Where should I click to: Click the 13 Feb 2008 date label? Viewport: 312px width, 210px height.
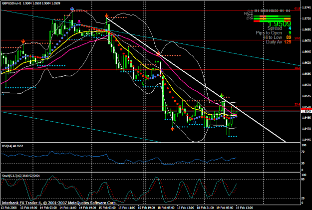(9, 208)
